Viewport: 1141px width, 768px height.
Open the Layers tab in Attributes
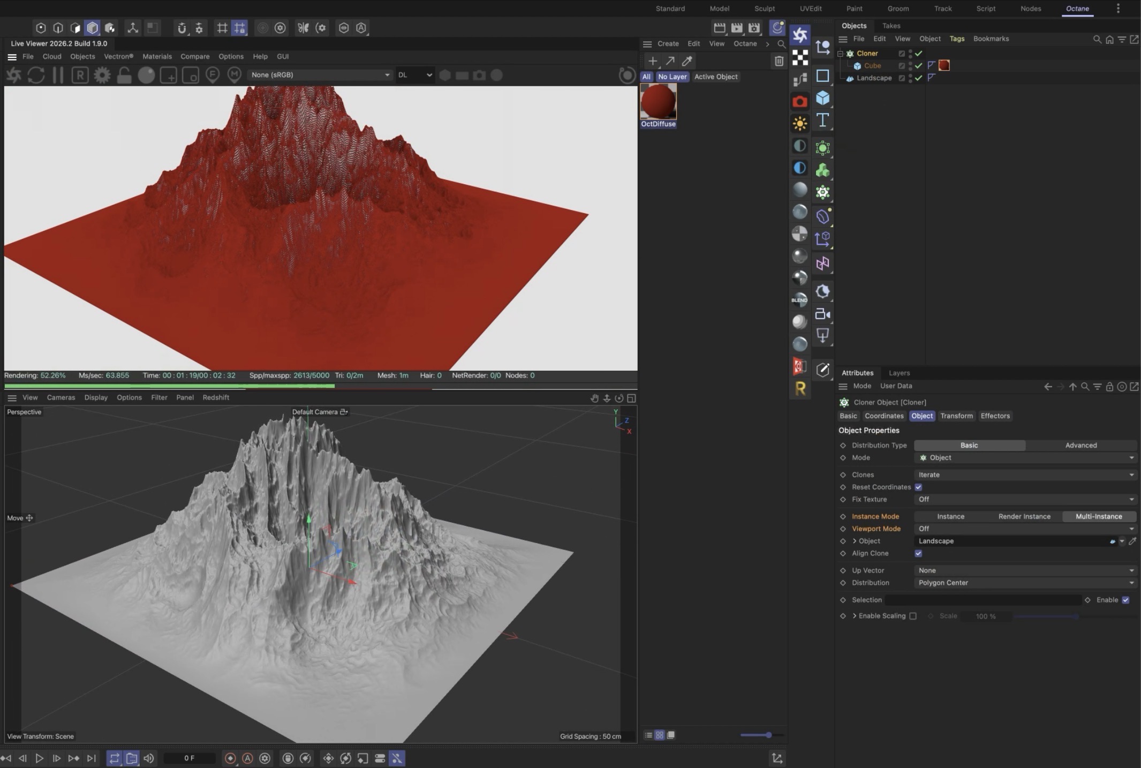(899, 373)
